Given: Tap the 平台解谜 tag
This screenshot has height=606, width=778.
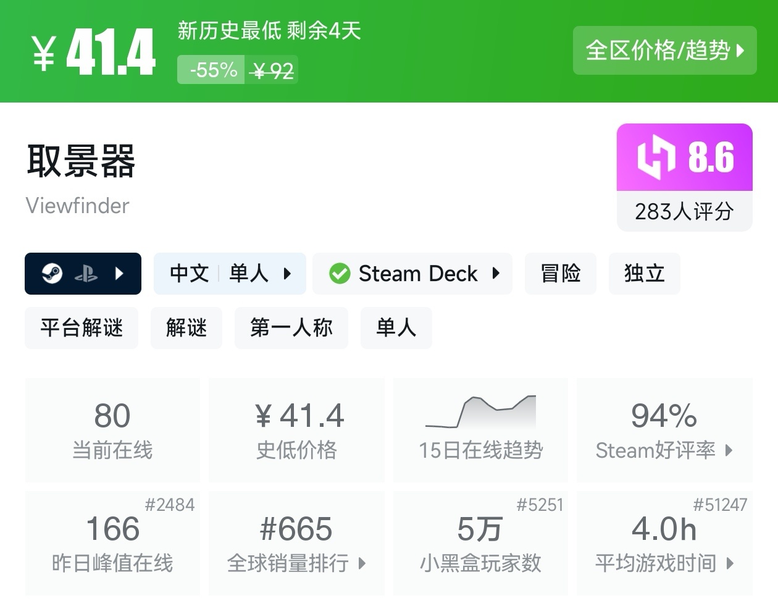Looking at the screenshot, I should point(82,327).
